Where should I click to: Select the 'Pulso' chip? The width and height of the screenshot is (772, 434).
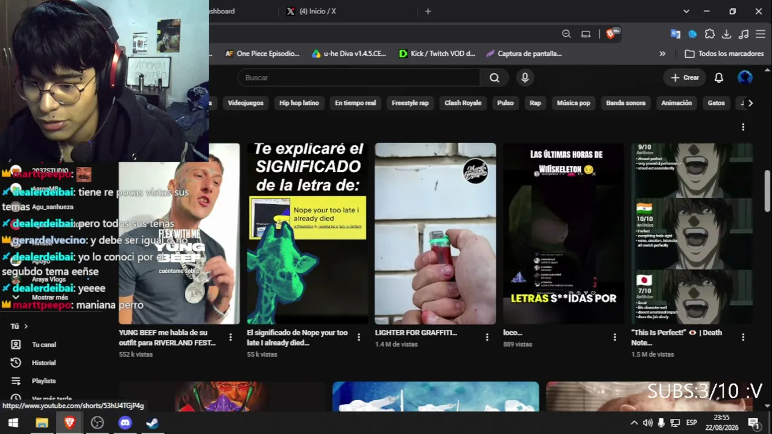click(505, 103)
